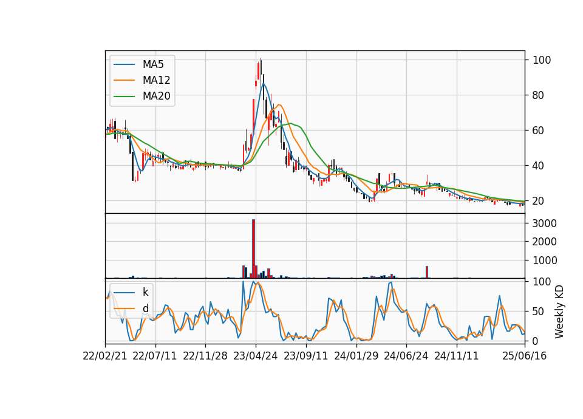Click the MA20 legend label
The height and width of the screenshot is (419, 583).
pyautogui.click(x=156, y=96)
